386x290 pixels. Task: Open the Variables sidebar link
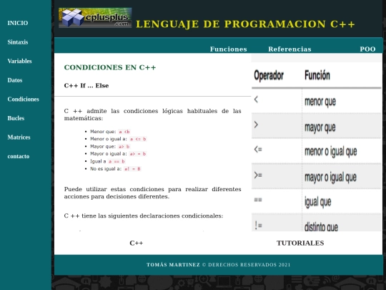coord(20,61)
